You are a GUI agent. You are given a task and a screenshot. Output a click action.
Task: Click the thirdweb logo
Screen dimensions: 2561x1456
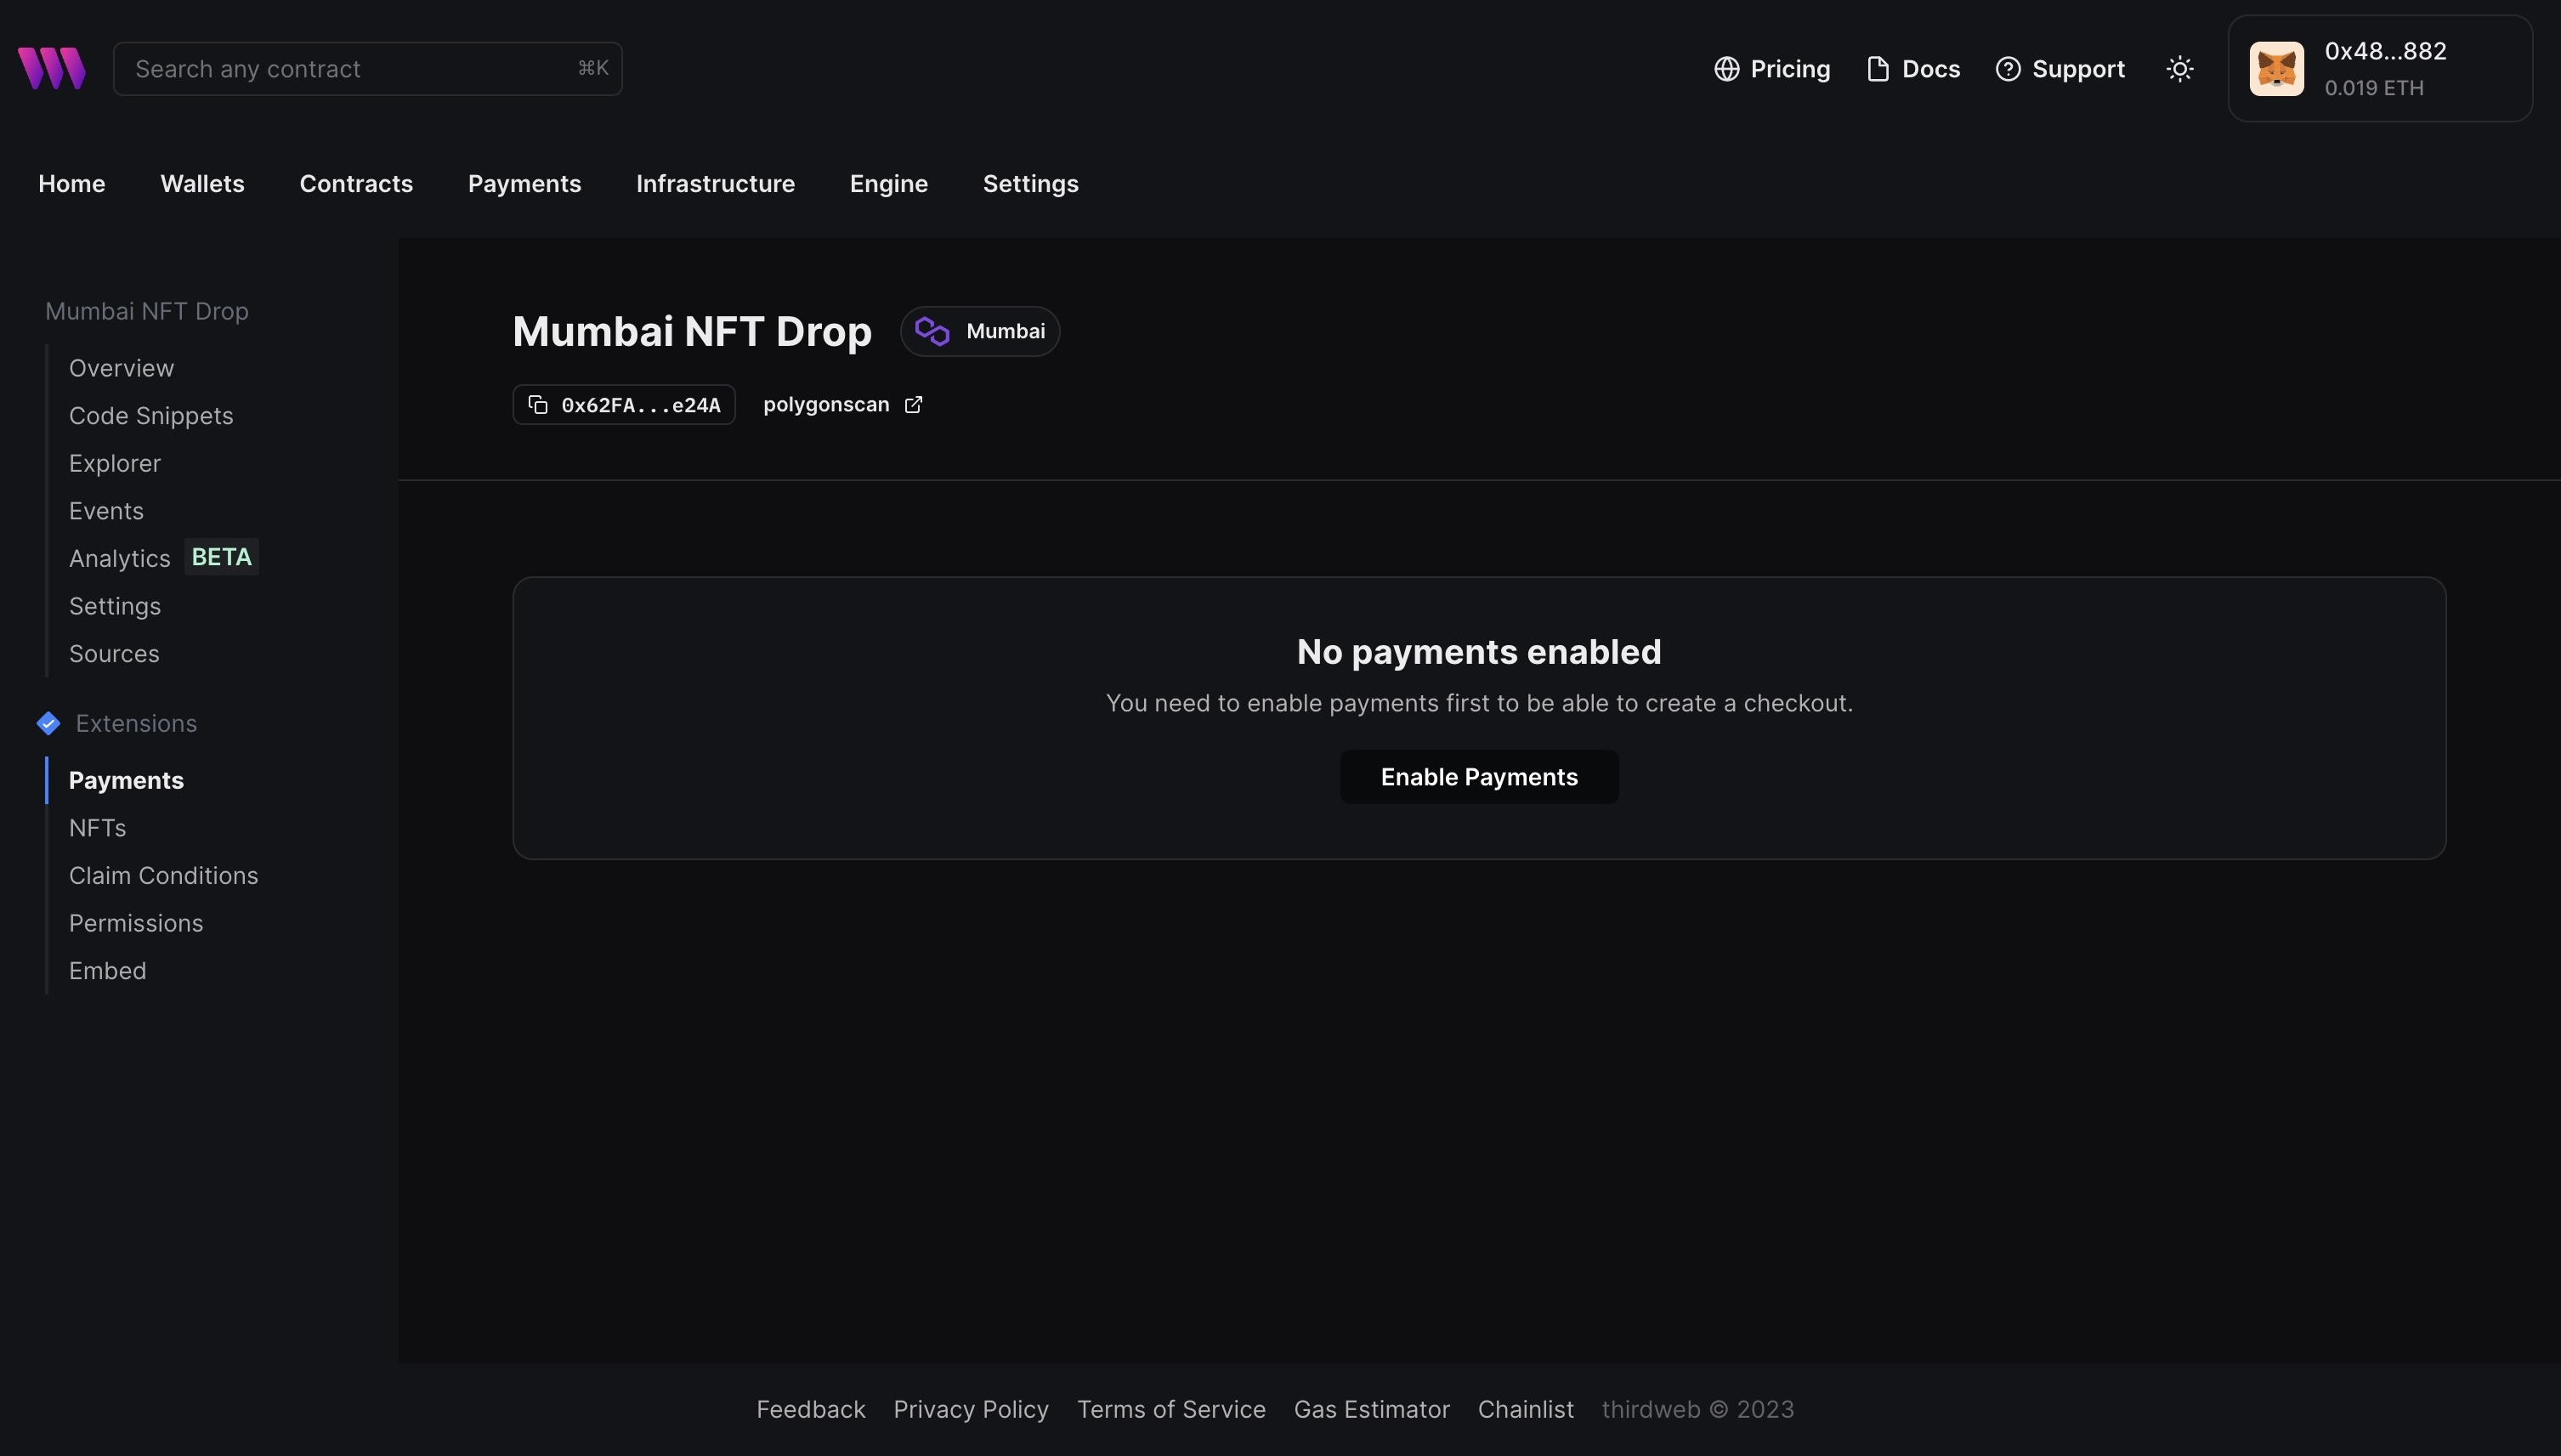coord(51,68)
